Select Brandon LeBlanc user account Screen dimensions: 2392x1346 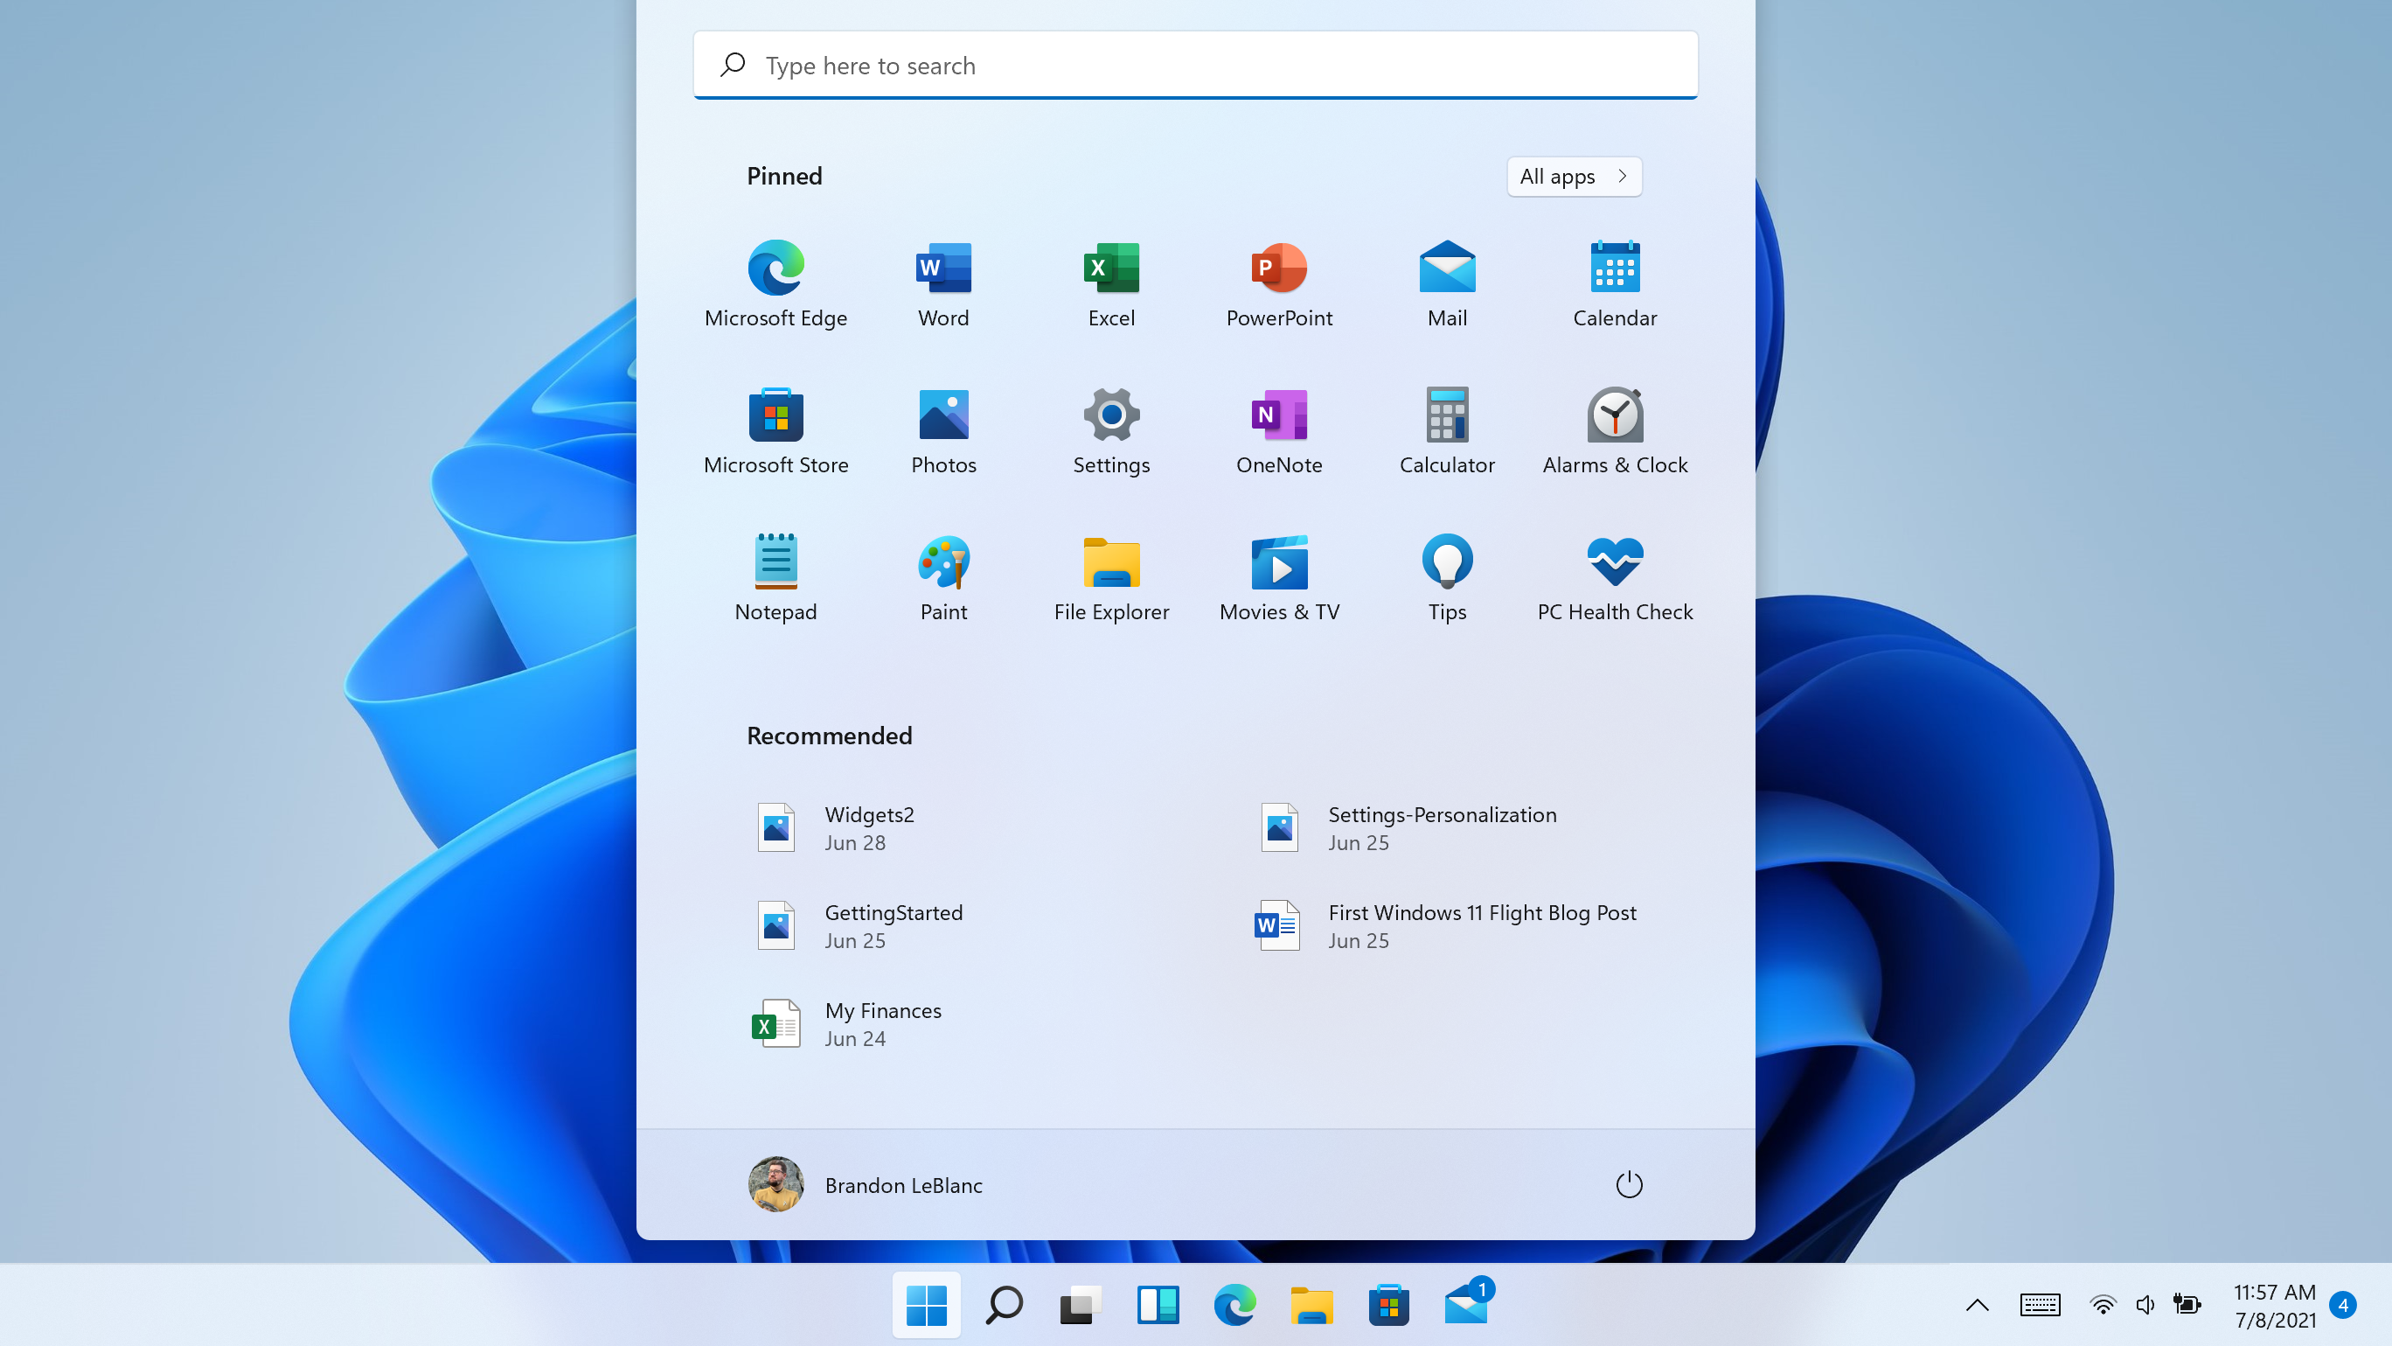coord(866,1183)
